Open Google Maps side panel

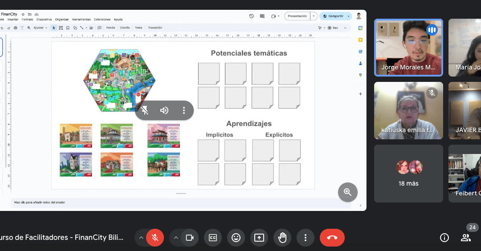(360, 75)
